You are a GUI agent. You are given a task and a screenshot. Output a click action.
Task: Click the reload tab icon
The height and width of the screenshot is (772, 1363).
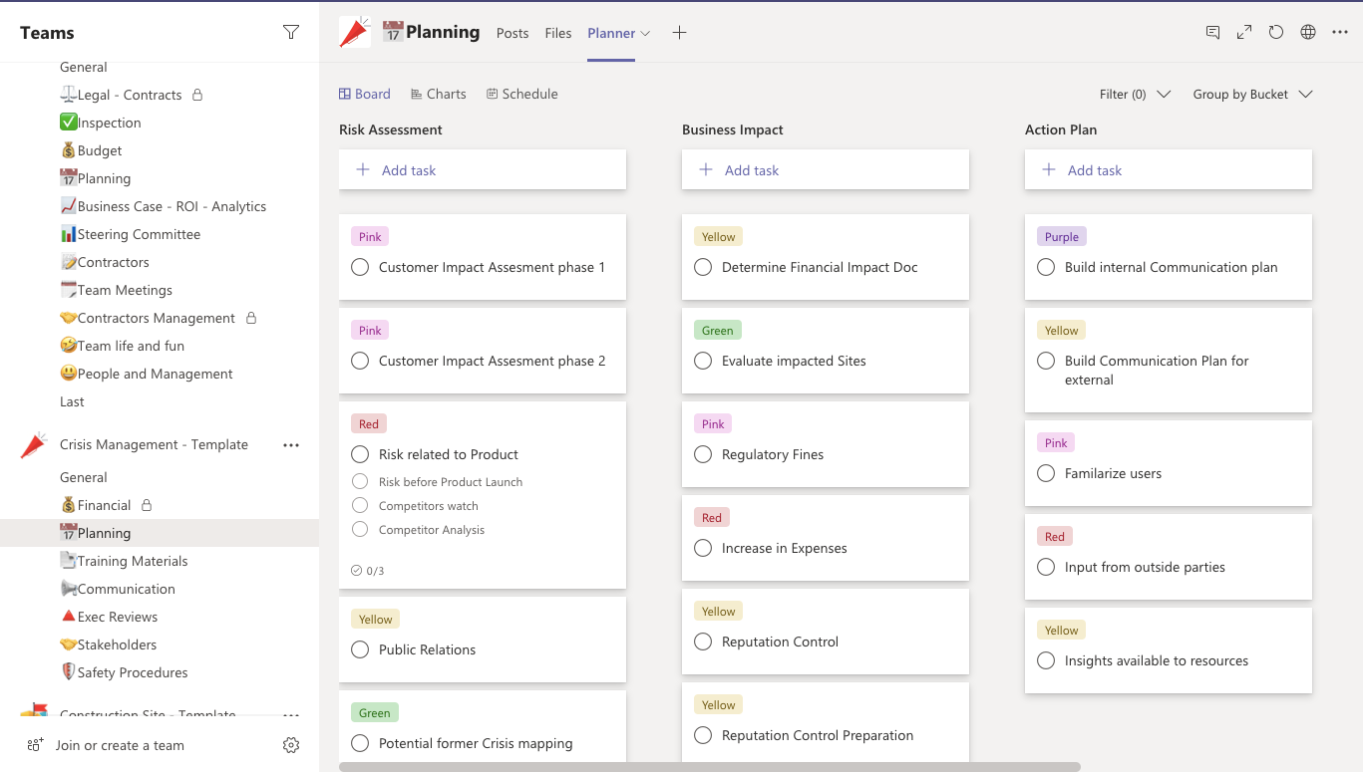click(x=1276, y=33)
